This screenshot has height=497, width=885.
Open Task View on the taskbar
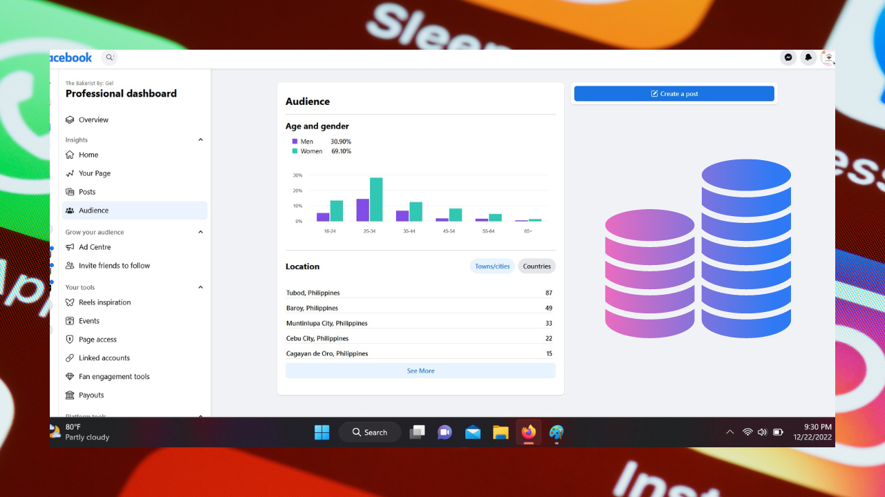(x=417, y=432)
